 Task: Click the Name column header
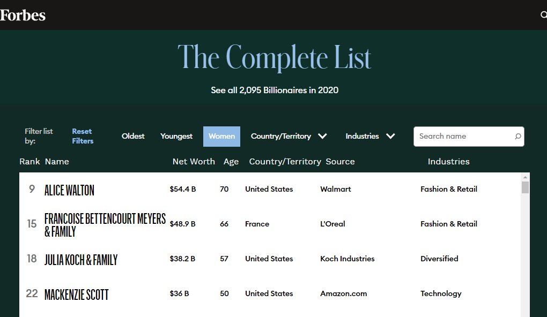(x=57, y=162)
